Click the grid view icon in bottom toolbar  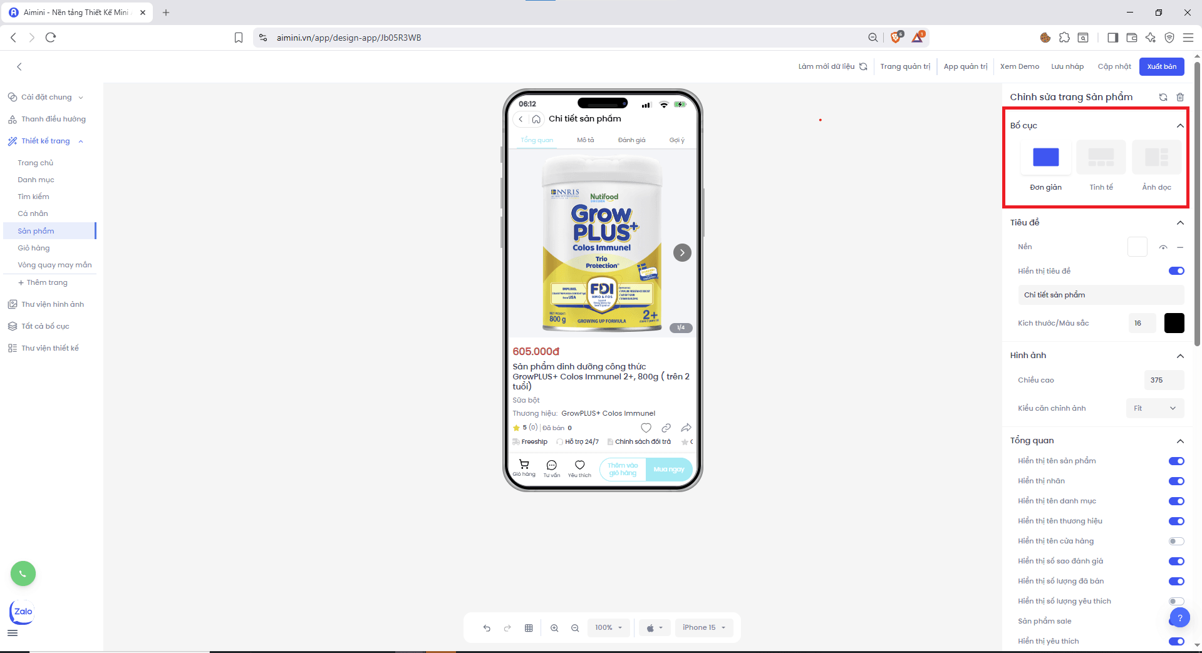point(529,628)
